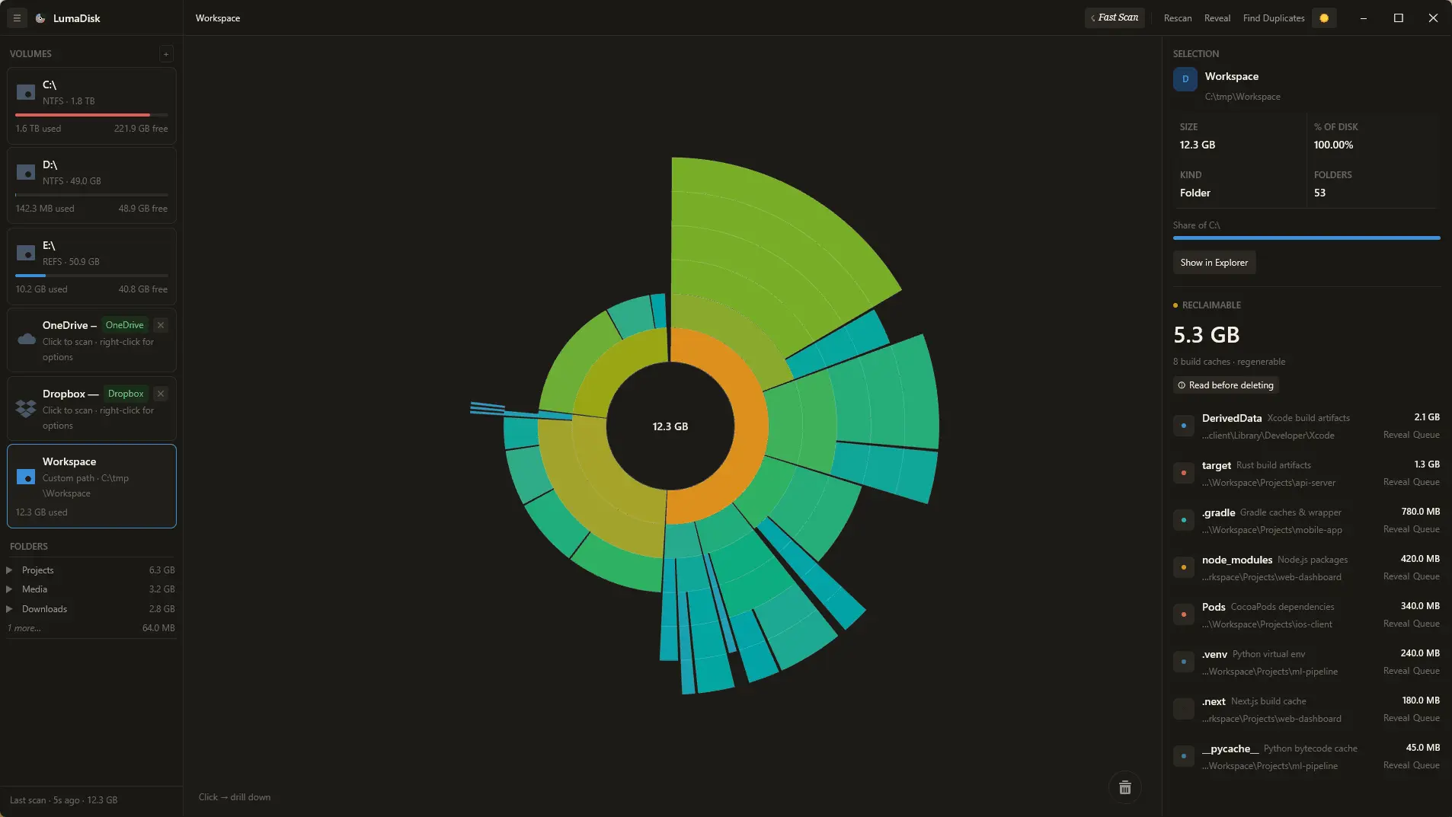
Task: Add a volume with the plus icon
Action: pyautogui.click(x=166, y=53)
